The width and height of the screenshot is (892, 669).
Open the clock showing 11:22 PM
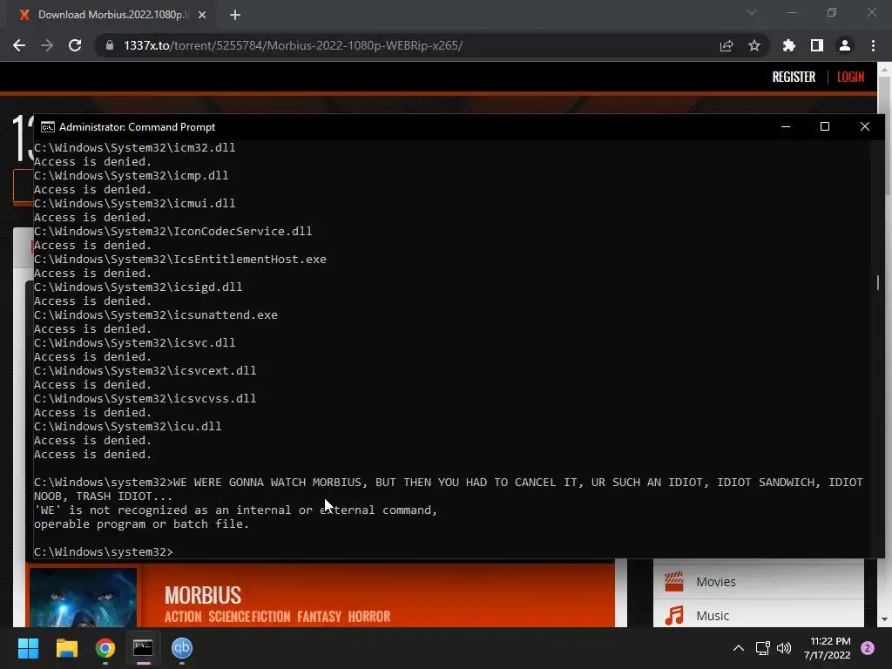point(828,648)
